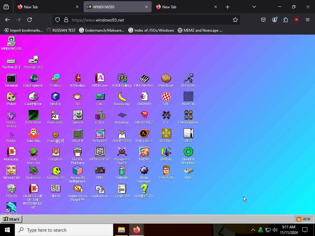Open Arena 93 multiplayer cube icon
The width and height of the screenshot is (315, 236).
click(x=78, y=175)
